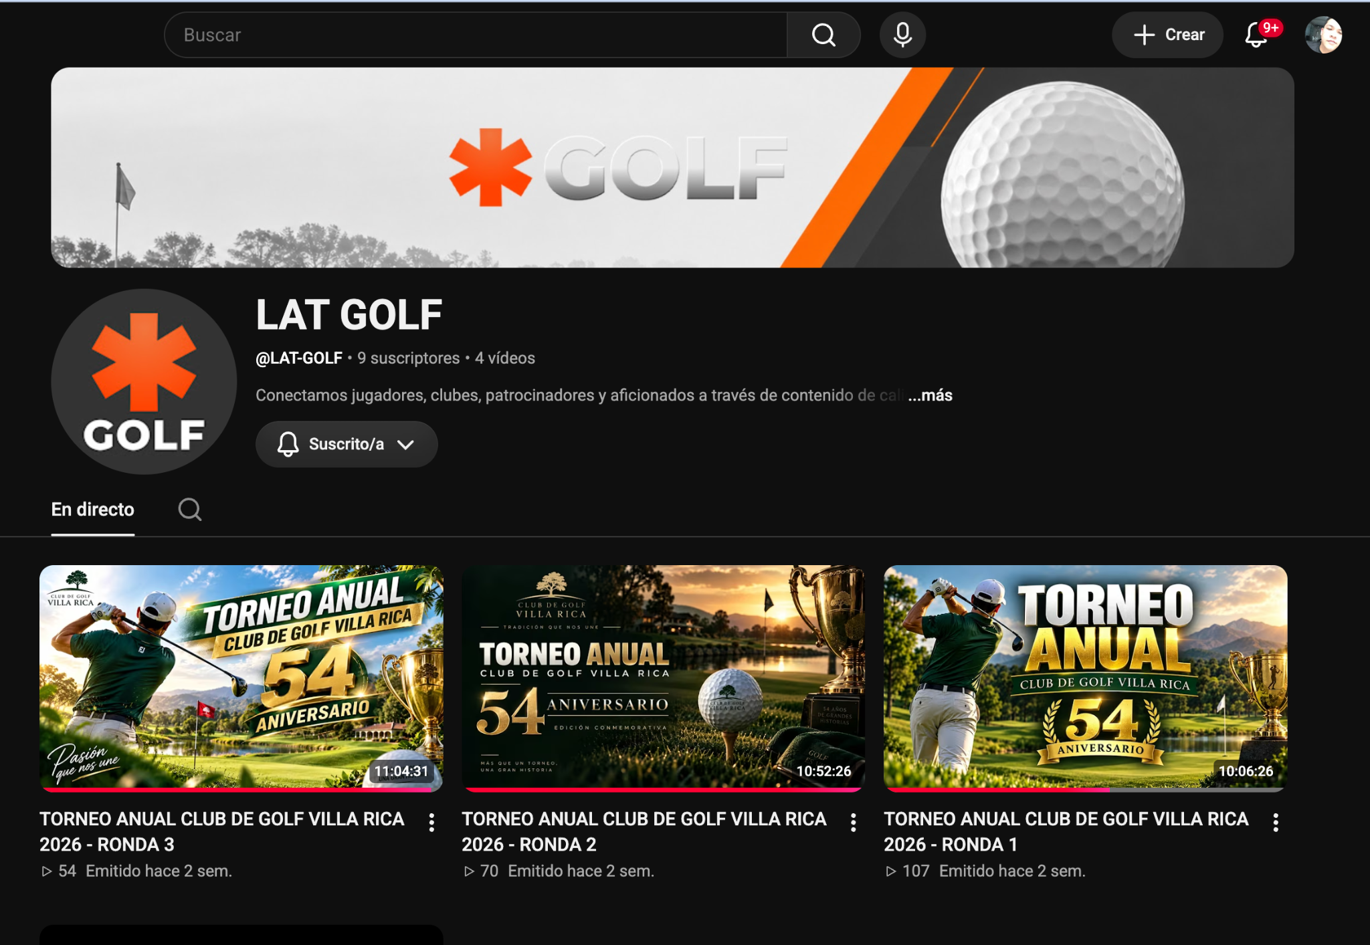Click title TORNEO ANUAL 2026 - RONDA 2
The width and height of the screenshot is (1370, 945).
[644, 832]
